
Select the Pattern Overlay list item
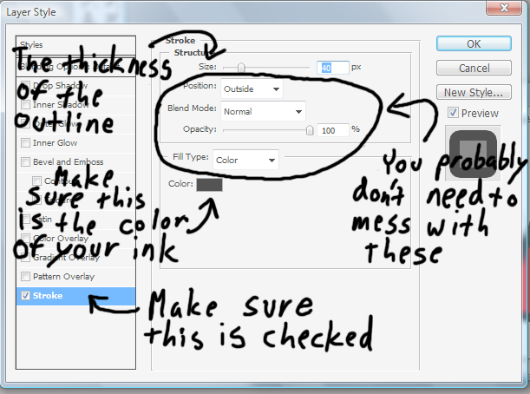pos(63,277)
